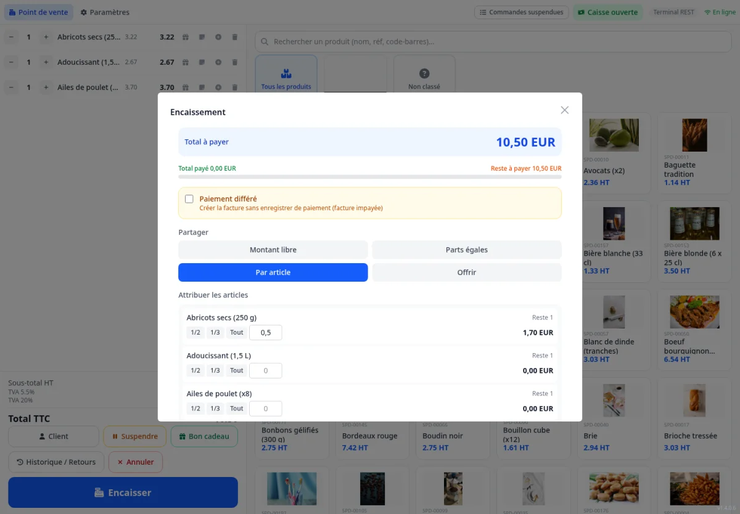
Task: Click the gift icon on Ailes de poulet cart line
Action: (186, 88)
